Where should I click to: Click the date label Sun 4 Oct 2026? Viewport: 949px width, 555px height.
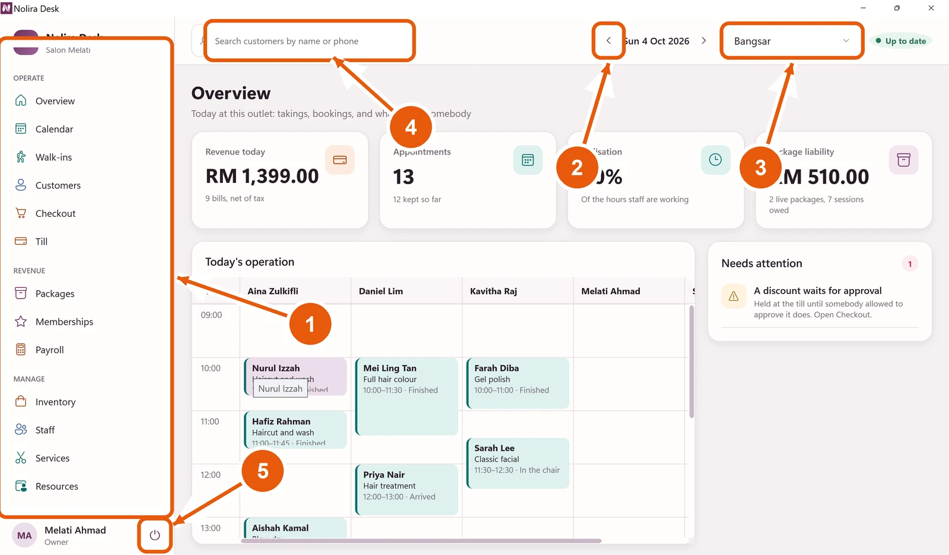coord(657,41)
